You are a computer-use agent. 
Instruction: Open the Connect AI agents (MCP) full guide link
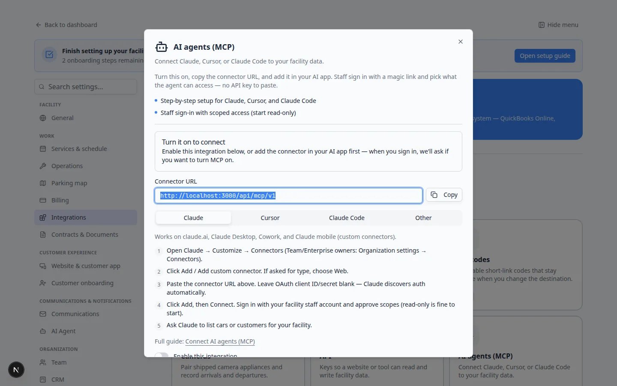tap(220, 341)
